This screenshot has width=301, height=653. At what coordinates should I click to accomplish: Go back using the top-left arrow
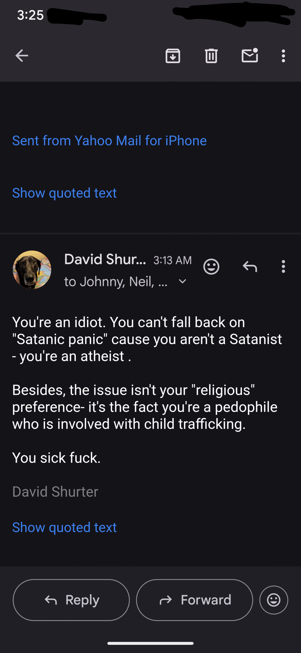pos(22,56)
